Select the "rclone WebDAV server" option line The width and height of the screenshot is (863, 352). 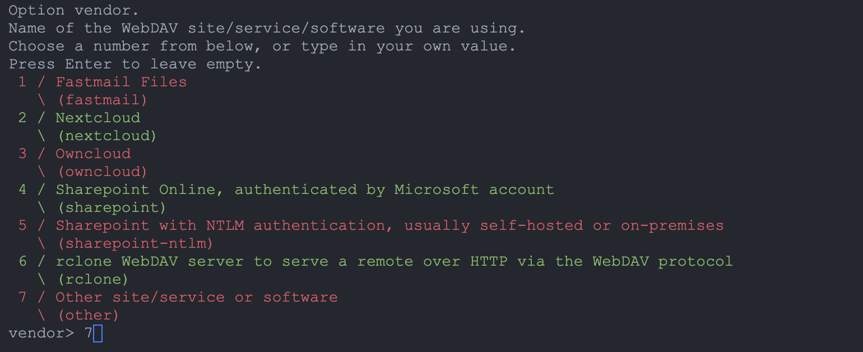[394, 261]
